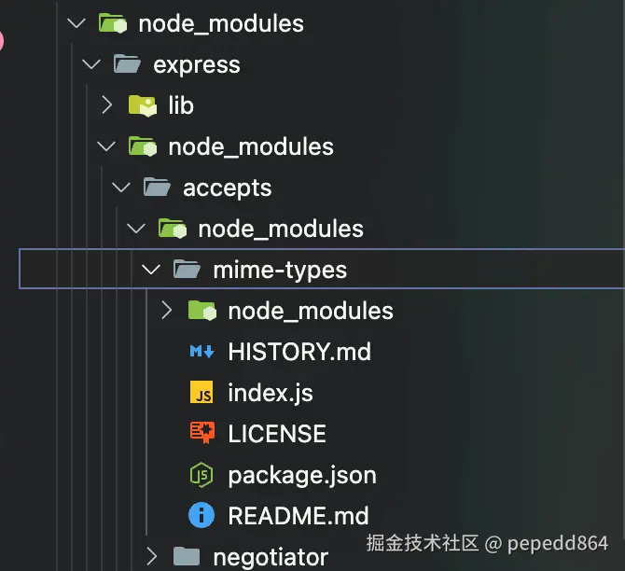Click the open folder icon beside express
Image resolution: width=625 pixels, height=571 pixels.
(127, 64)
